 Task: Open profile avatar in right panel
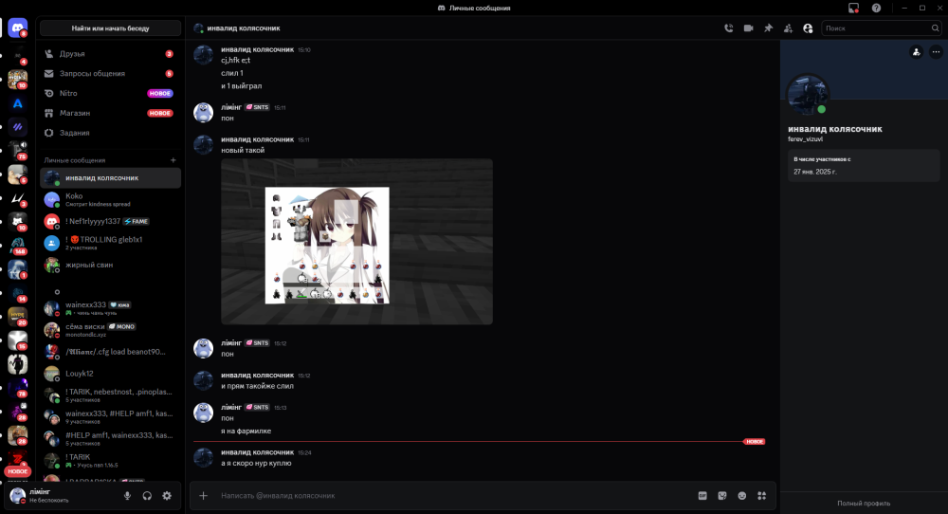click(808, 94)
